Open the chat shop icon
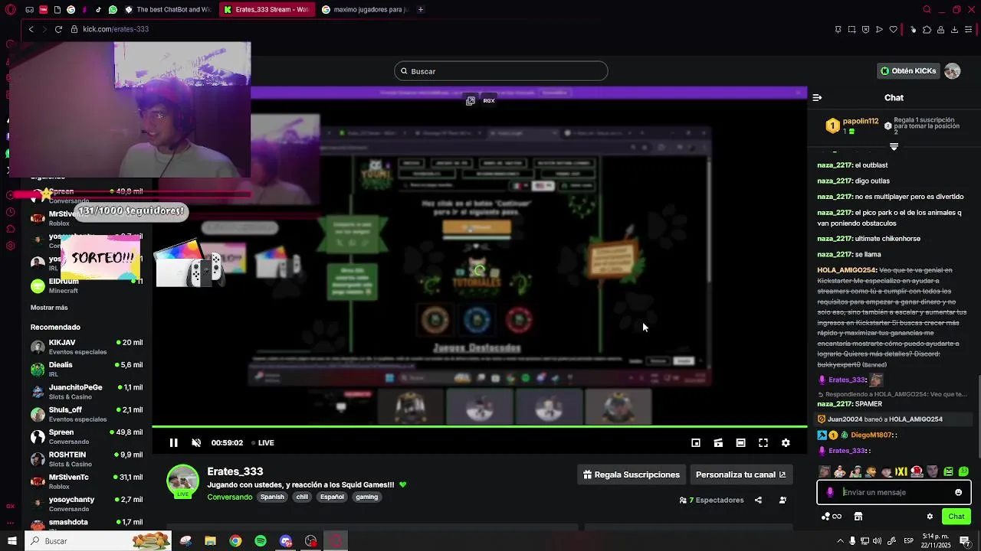The height and width of the screenshot is (551, 981). click(858, 517)
